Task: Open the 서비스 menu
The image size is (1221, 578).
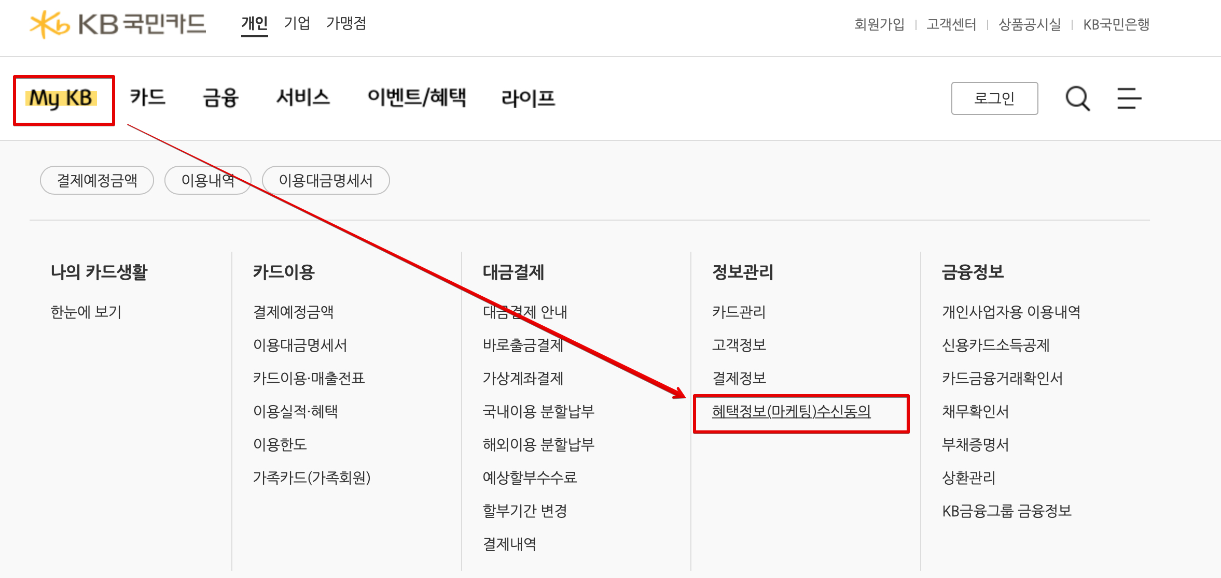Action: [x=303, y=97]
